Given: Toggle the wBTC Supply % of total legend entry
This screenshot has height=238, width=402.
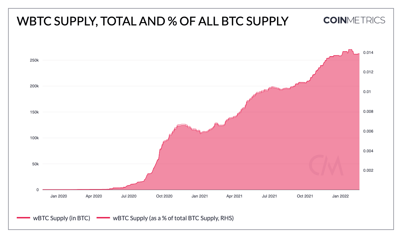Looking at the screenshot, I should pos(173,219).
